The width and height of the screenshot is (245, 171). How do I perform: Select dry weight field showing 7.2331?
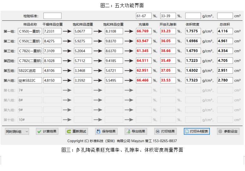point(52,31)
